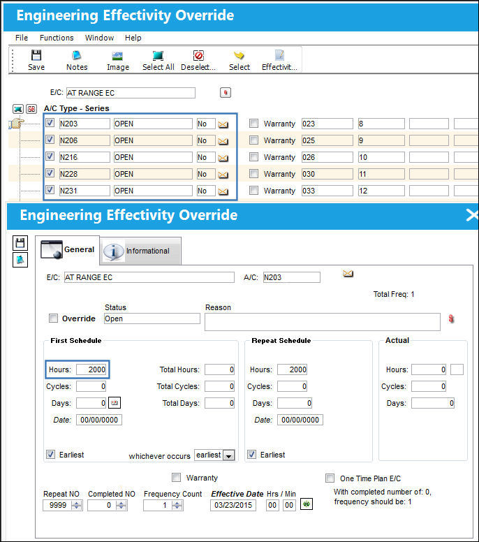Image resolution: width=479 pixels, height=542 pixels.
Task: Click the envelope icon in N203 row
Action: tap(223, 124)
